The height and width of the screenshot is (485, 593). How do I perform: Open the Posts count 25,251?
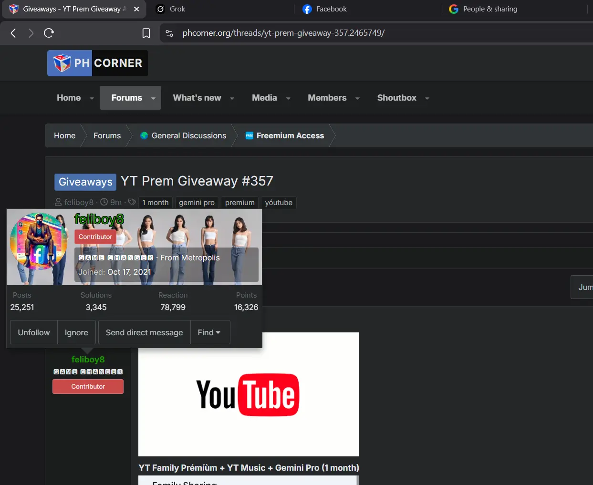22,307
